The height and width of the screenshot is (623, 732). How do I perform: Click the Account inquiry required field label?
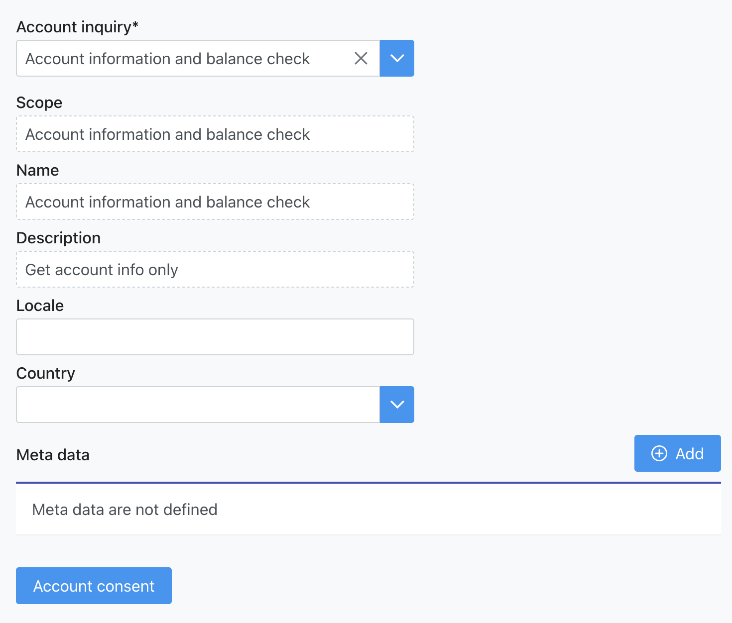pos(77,26)
